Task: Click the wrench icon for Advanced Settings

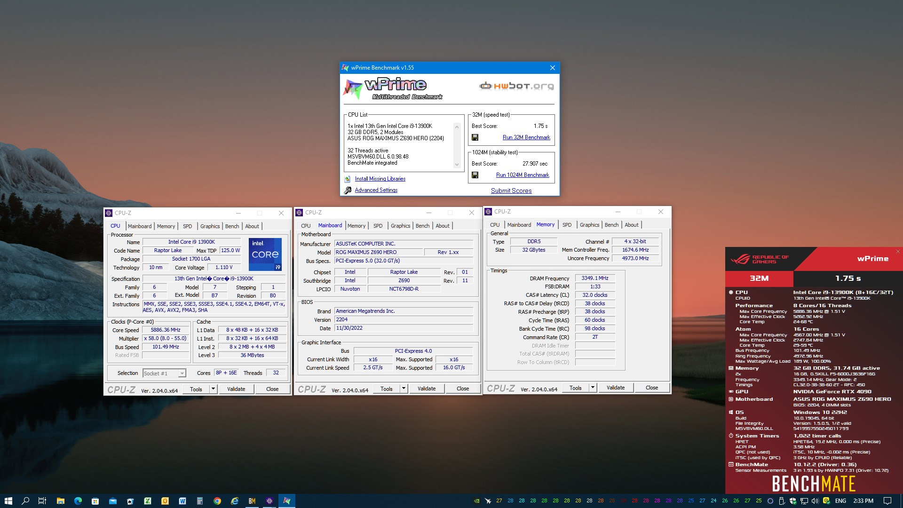Action: 348,190
